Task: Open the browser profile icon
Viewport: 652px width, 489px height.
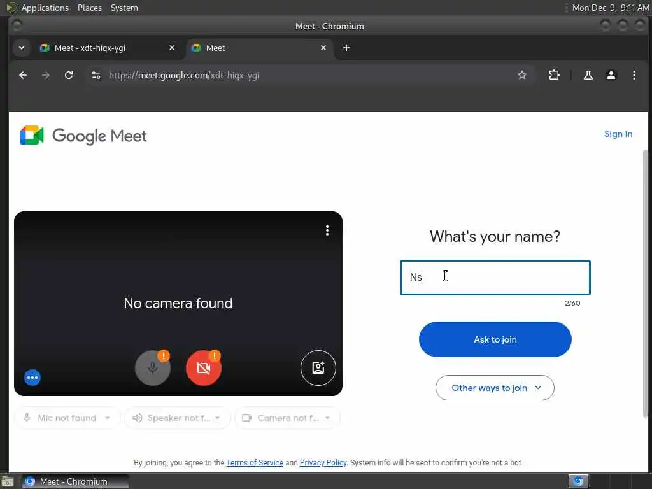Action: (x=611, y=75)
